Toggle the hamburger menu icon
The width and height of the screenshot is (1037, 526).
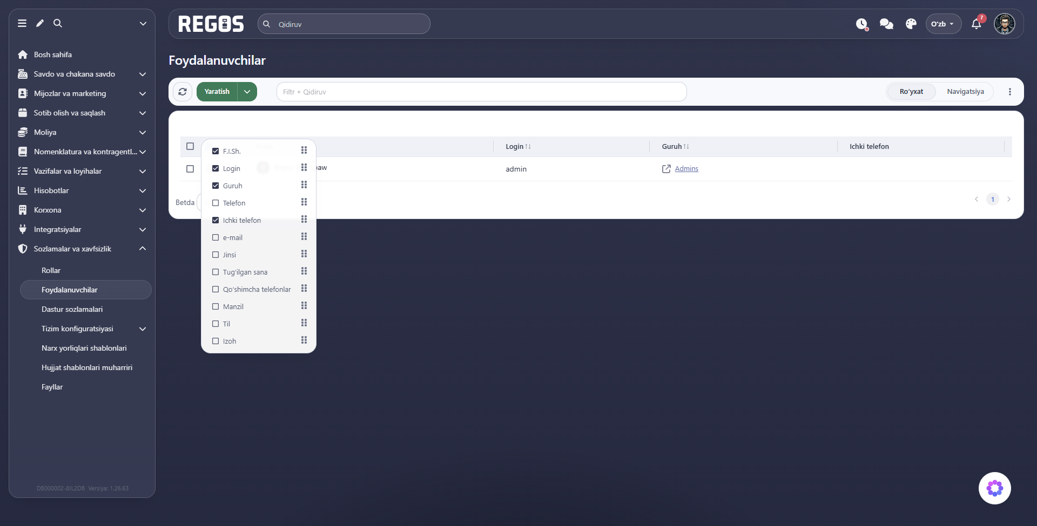(x=22, y=23)
